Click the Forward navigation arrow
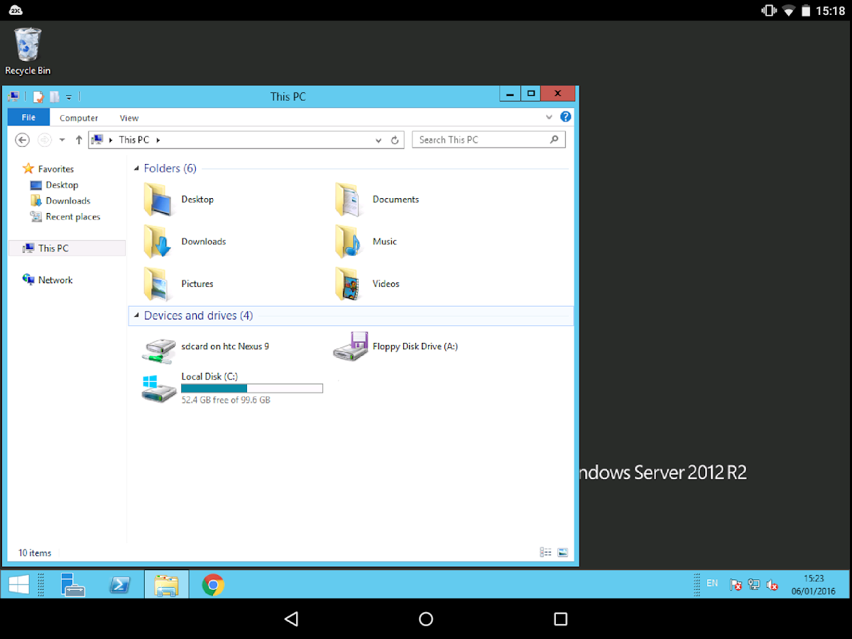Viewport: 852px width, 639px height. pyautogui.click(x=44, y=140)
